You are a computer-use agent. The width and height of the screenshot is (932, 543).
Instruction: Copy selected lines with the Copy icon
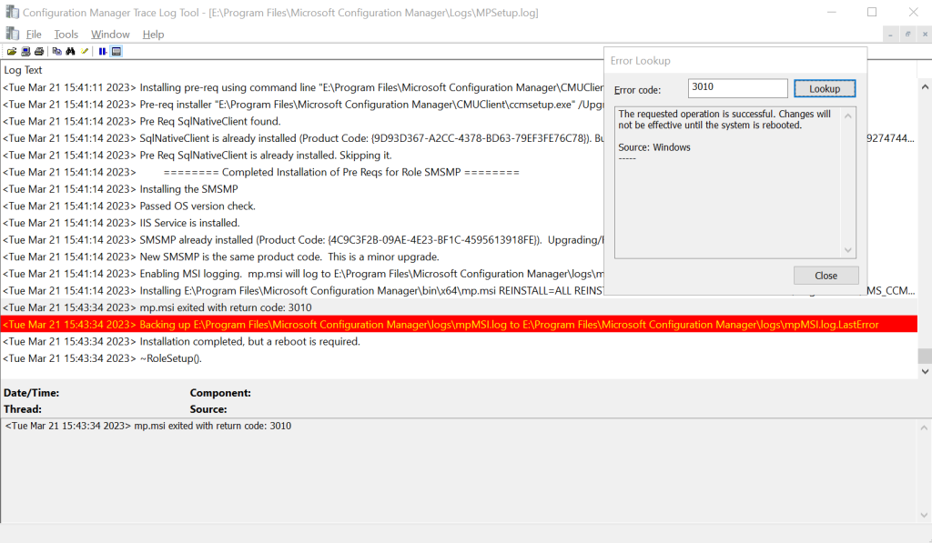click(57, 52)
